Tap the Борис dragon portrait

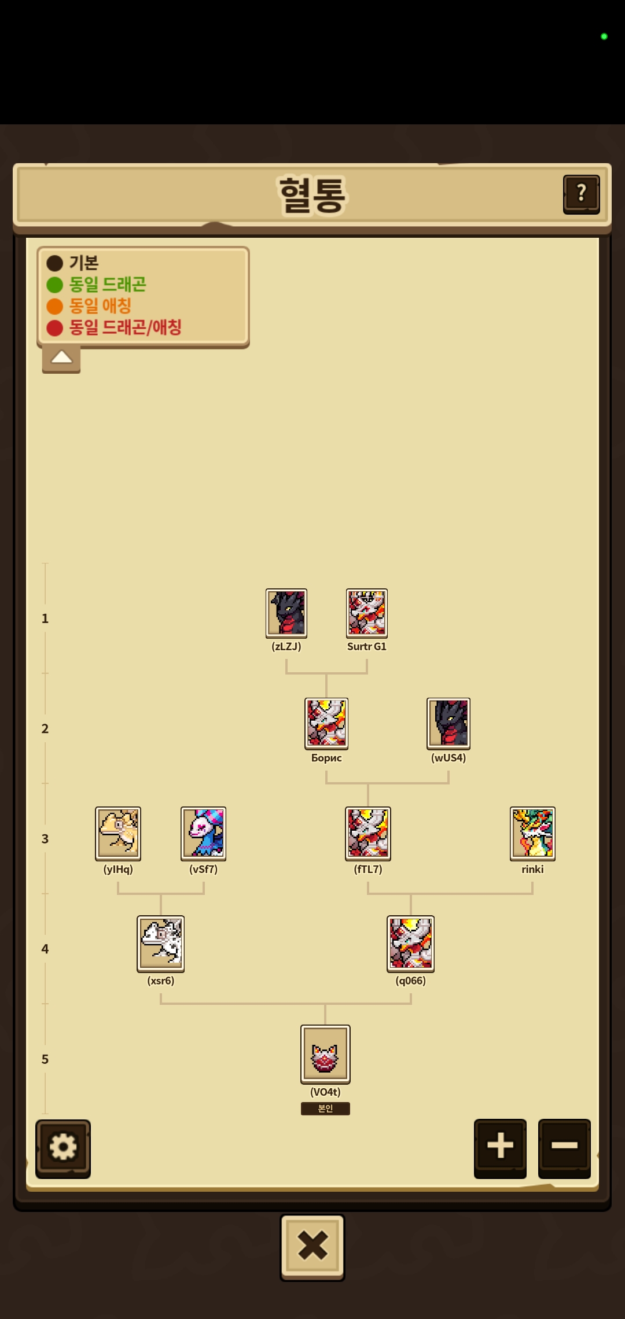326,723
